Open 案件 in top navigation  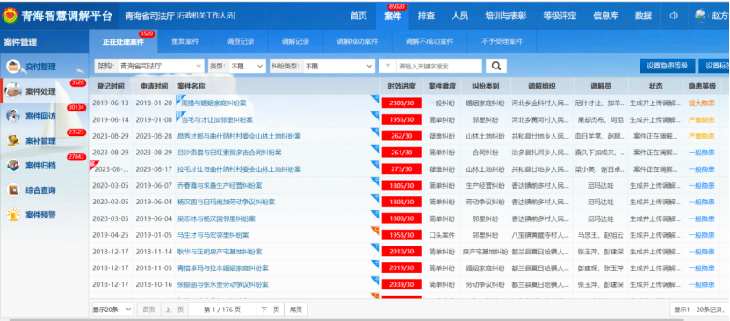(x=393, y=16)
